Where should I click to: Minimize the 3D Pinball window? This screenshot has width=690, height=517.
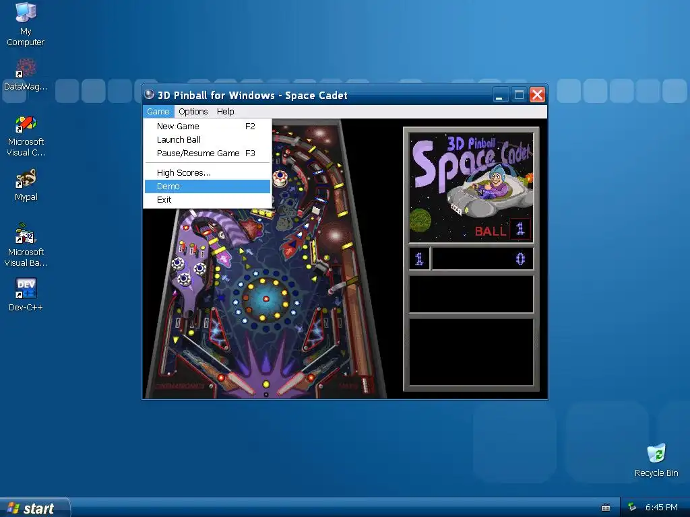click(x=499, y=94)
